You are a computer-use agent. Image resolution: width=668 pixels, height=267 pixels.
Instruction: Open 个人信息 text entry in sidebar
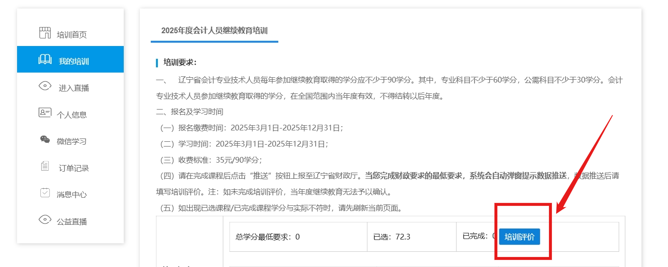(72, 115)
